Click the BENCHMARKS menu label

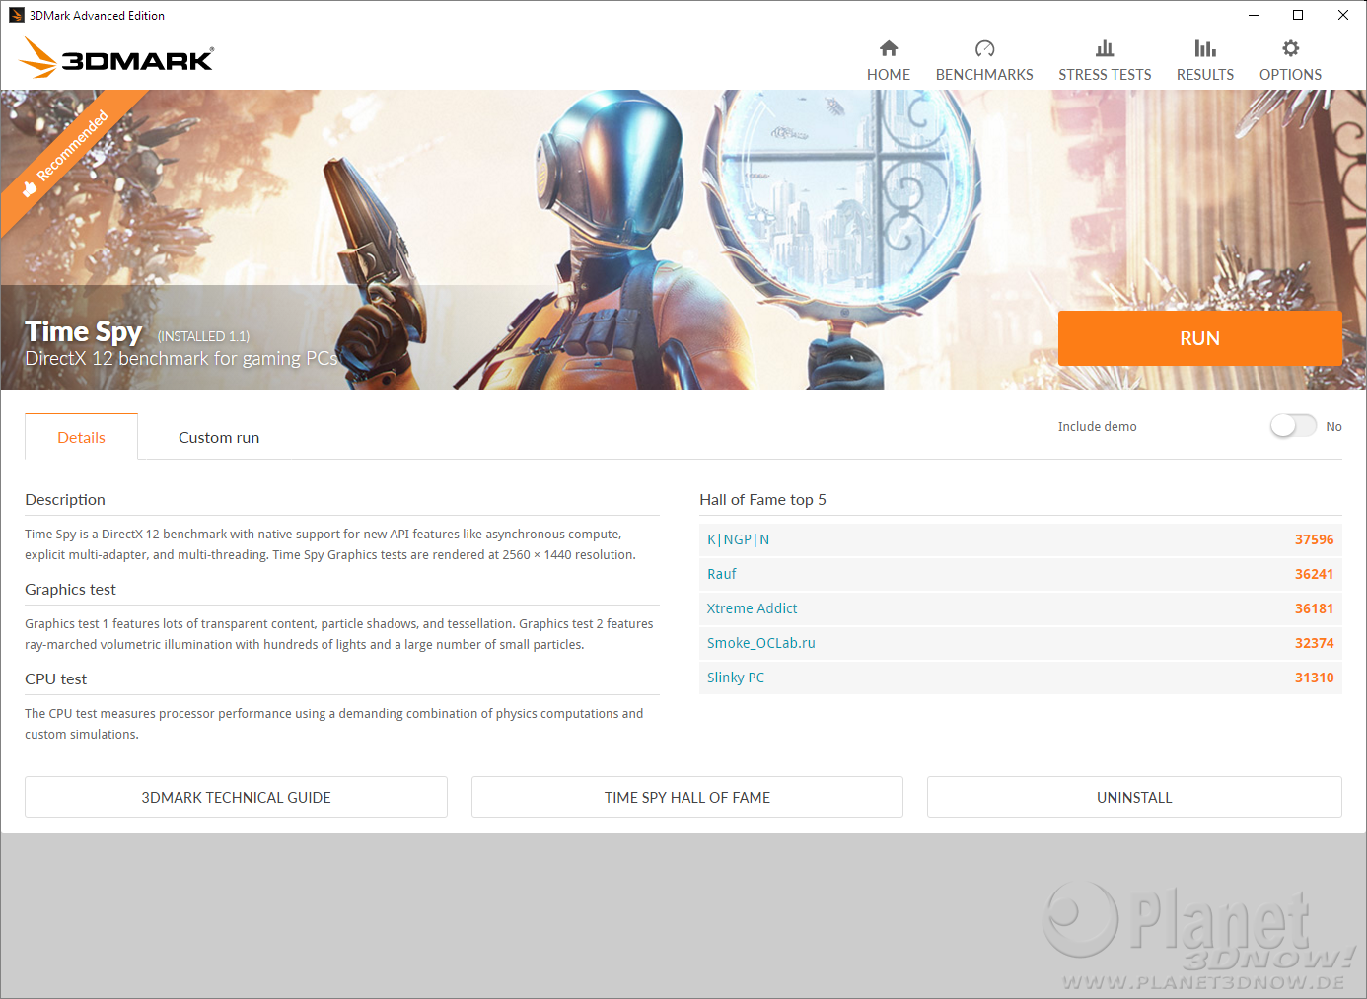click(x=984, y=75)
